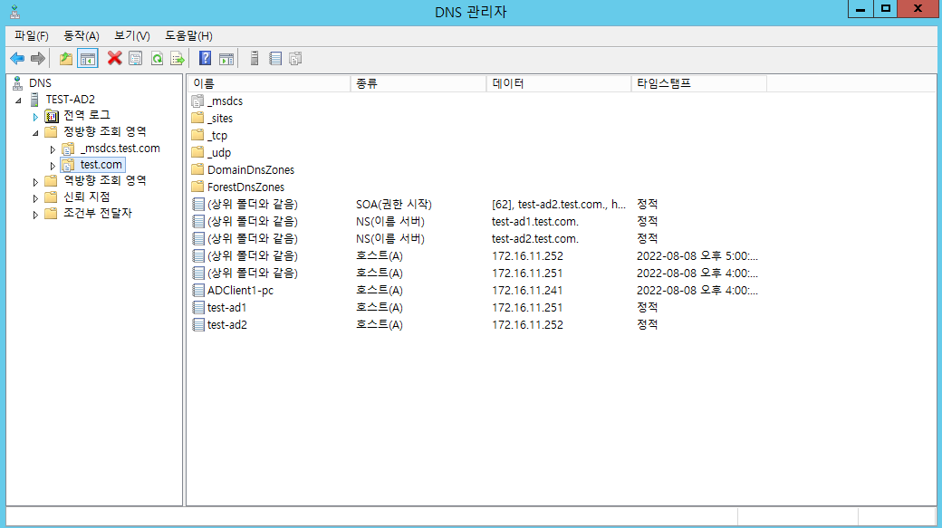Click the red Delete toolbar icon
Viewport: 942px width, 528px height.
pos(115,58)
